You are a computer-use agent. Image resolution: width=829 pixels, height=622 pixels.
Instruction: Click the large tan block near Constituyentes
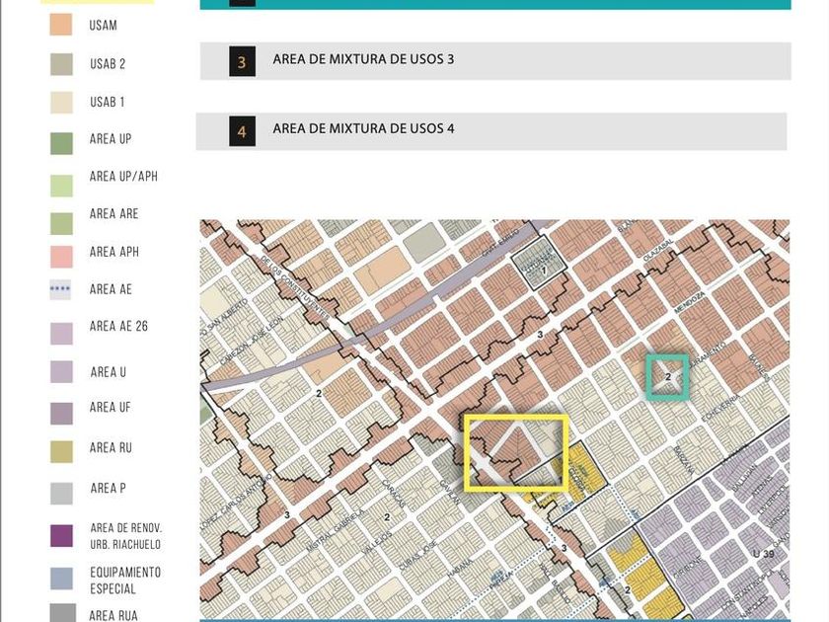click(x=382, y=270)
